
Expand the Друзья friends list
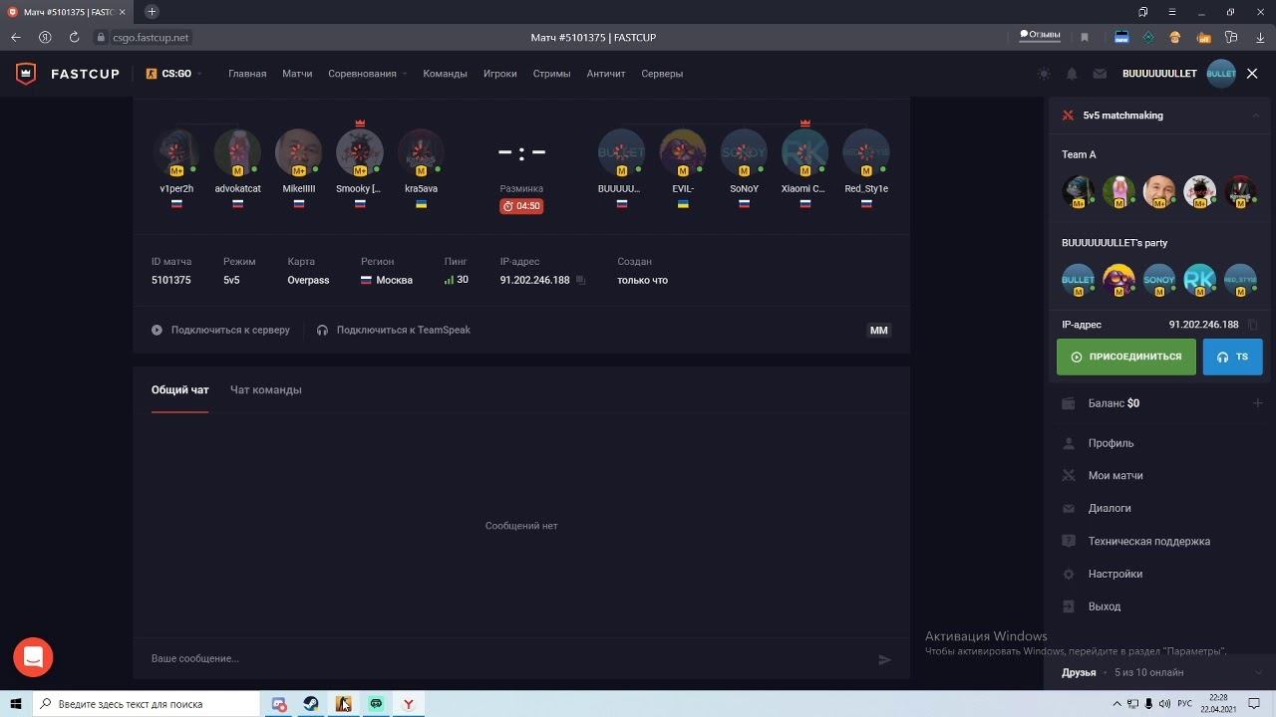point(1257,672)
